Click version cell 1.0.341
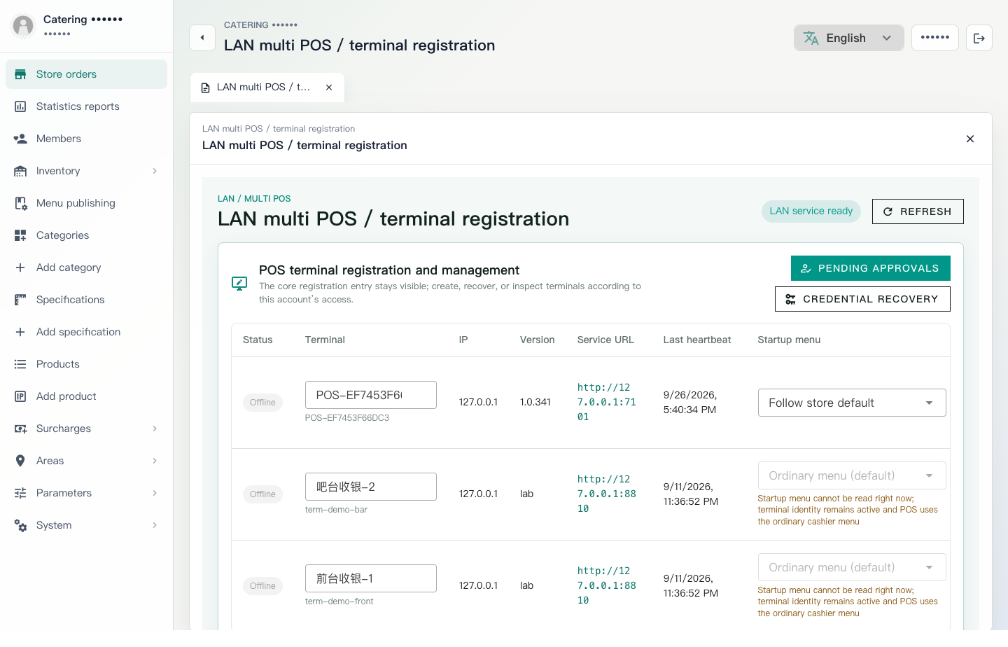The image size is (1008, 647). click(535, 402)
